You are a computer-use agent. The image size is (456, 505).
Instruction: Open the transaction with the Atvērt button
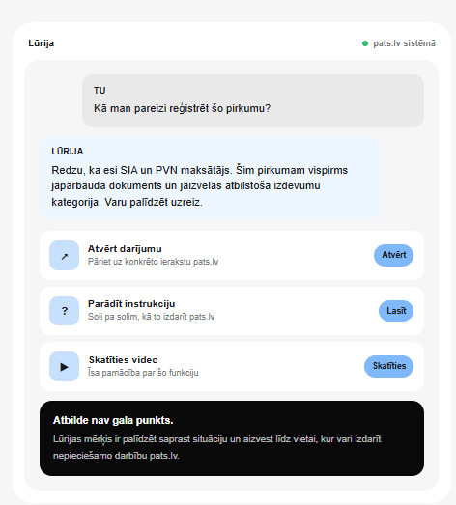coord(393,255)
